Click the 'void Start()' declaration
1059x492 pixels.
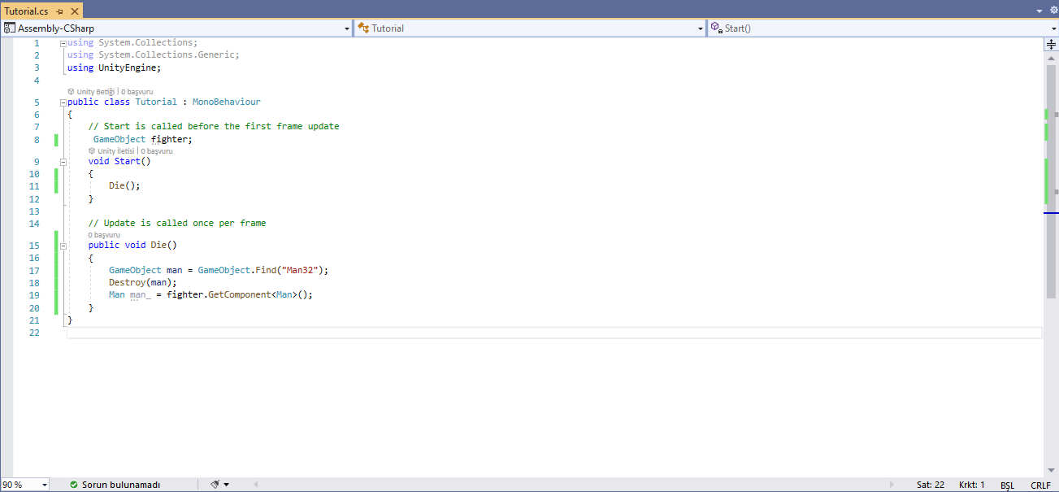point(119,161)
